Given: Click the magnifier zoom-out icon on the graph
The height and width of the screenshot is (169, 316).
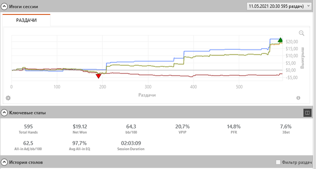Looking at the screenshot, I should pyautogui.click(x=302, y=33).
